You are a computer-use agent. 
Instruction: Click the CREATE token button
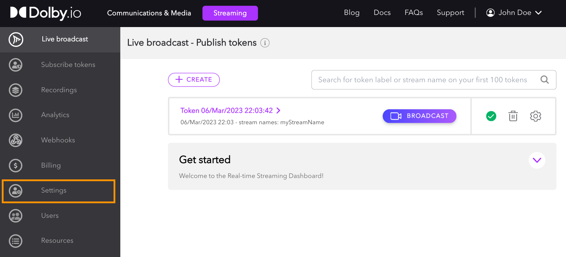(194, 80)
